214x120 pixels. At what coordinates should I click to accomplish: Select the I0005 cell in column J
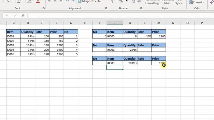tap(115, 36)
